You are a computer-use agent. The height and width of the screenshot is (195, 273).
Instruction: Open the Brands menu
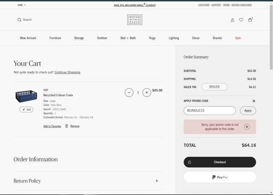click(217, 38)
